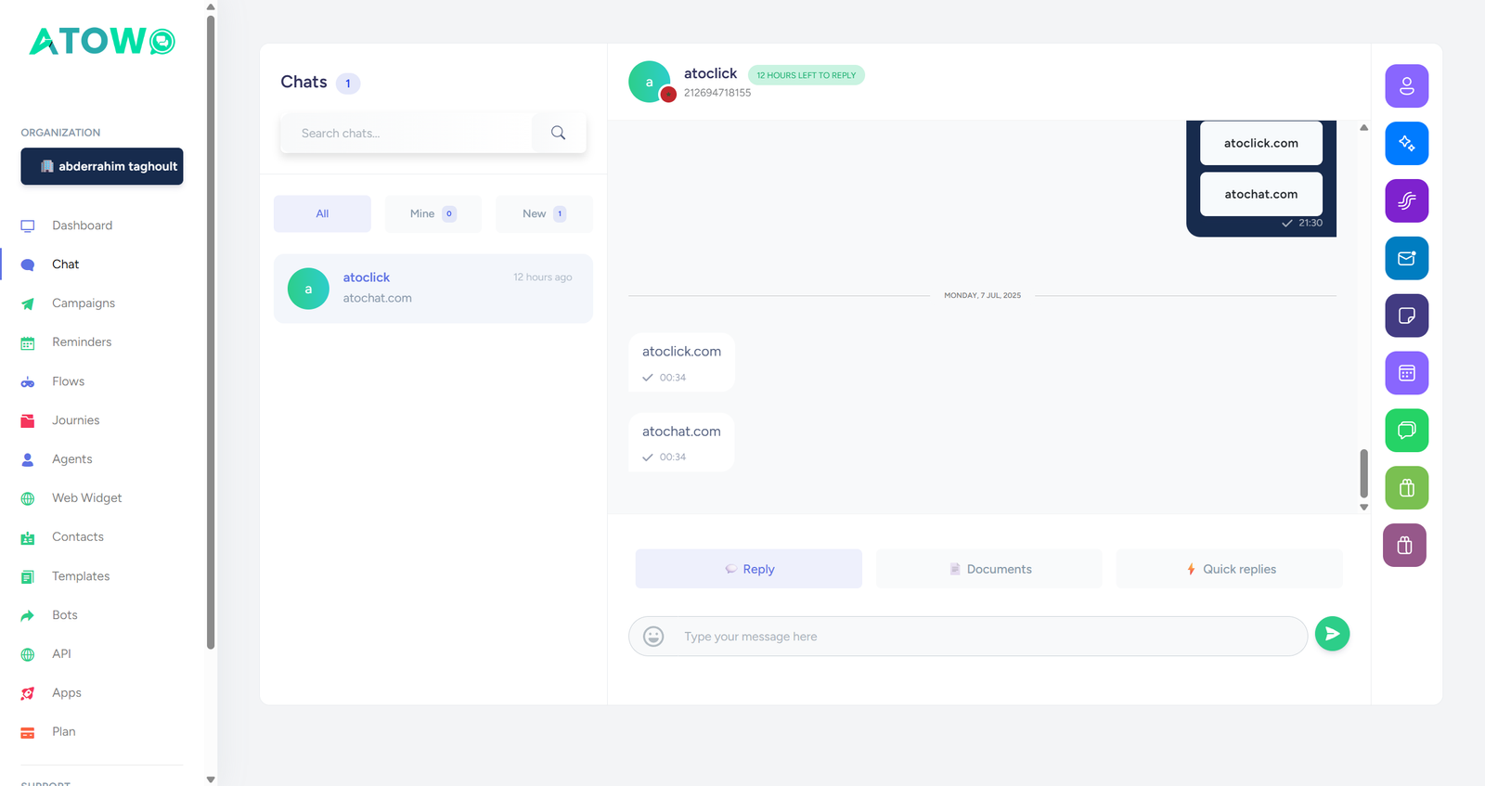1485x786 pixels.
Task: Click the blue sparkles AI icon
Action: pyautogui.click(x=1406, y=144)
